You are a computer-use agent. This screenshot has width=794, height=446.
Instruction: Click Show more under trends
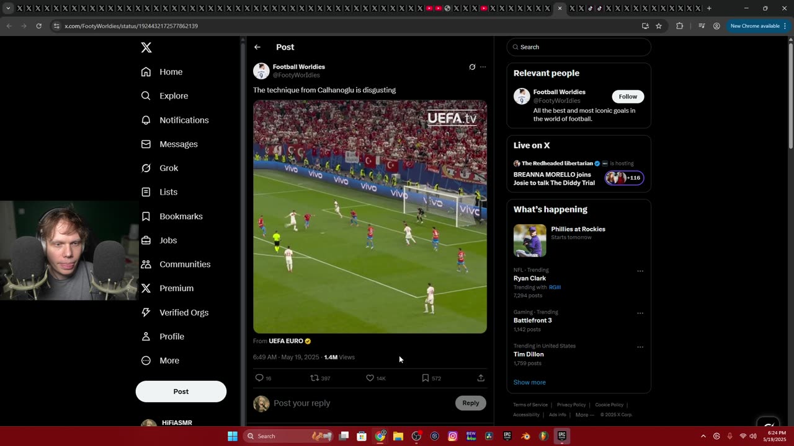click(x=530, y=382)
